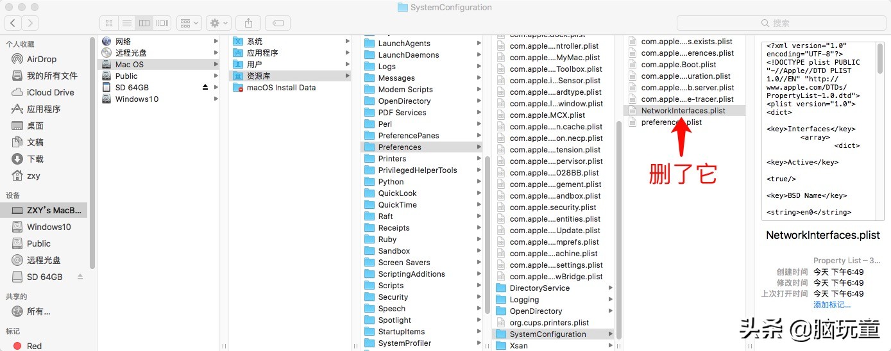This screenshot has height=351, width=891.
Task: Open the Screen Savers folder
Action: pyautogui.click(x=421, y=263)
